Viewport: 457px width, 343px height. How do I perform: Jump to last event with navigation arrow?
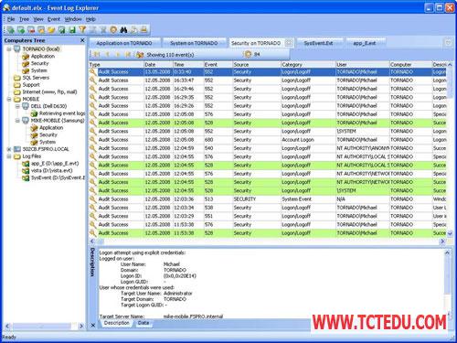(x=128, y=55)
